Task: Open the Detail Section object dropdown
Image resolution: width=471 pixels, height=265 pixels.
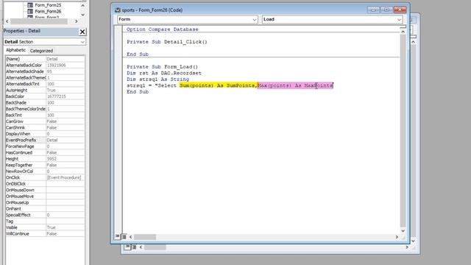Action: [82, 42]
